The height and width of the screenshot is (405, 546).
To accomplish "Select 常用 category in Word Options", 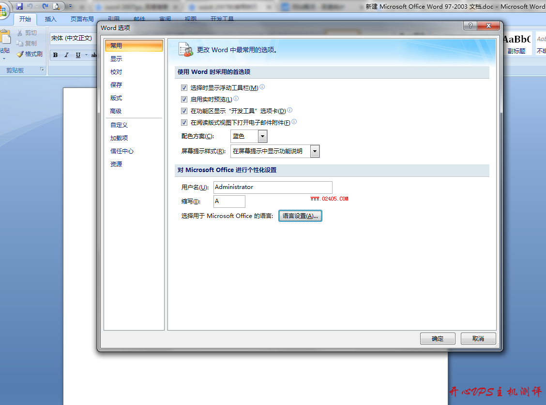I will tap(134, 45).
